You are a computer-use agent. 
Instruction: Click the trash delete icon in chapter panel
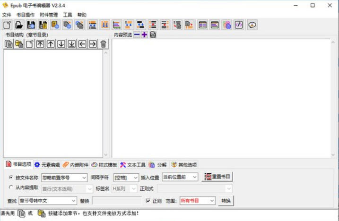click(104, 44)
